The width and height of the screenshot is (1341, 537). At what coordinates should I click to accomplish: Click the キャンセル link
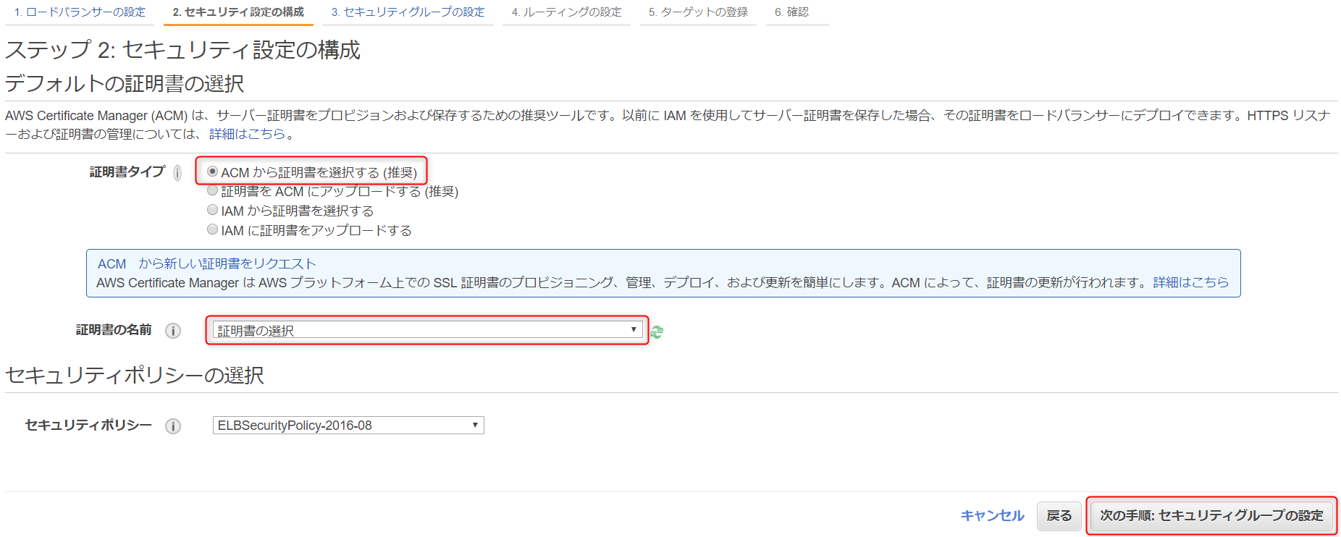coord(992,515)
